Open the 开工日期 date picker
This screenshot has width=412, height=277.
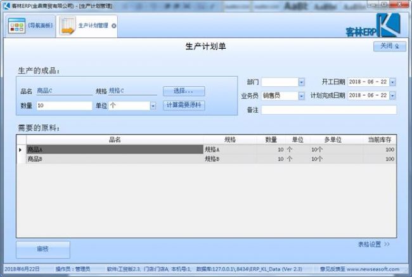click(x=392, y=82)
